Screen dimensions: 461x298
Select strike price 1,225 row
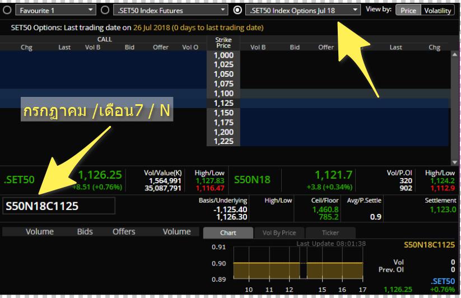click(223, 141)
